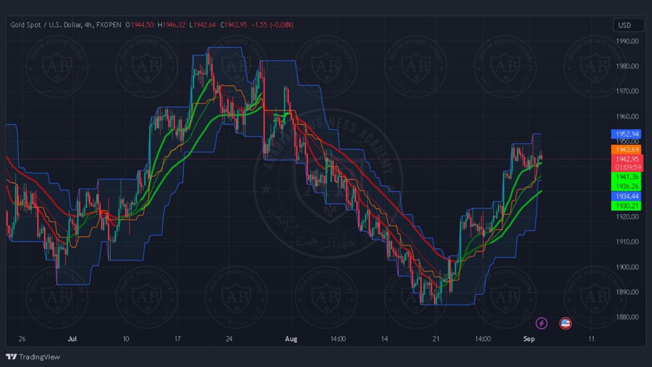
Task: Click the Sep label on time axis
Action: point(529,339)
